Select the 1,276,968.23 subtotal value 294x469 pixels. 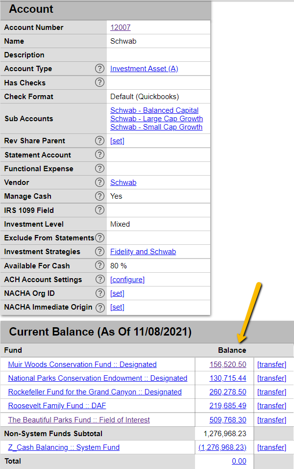coord(225,433)
